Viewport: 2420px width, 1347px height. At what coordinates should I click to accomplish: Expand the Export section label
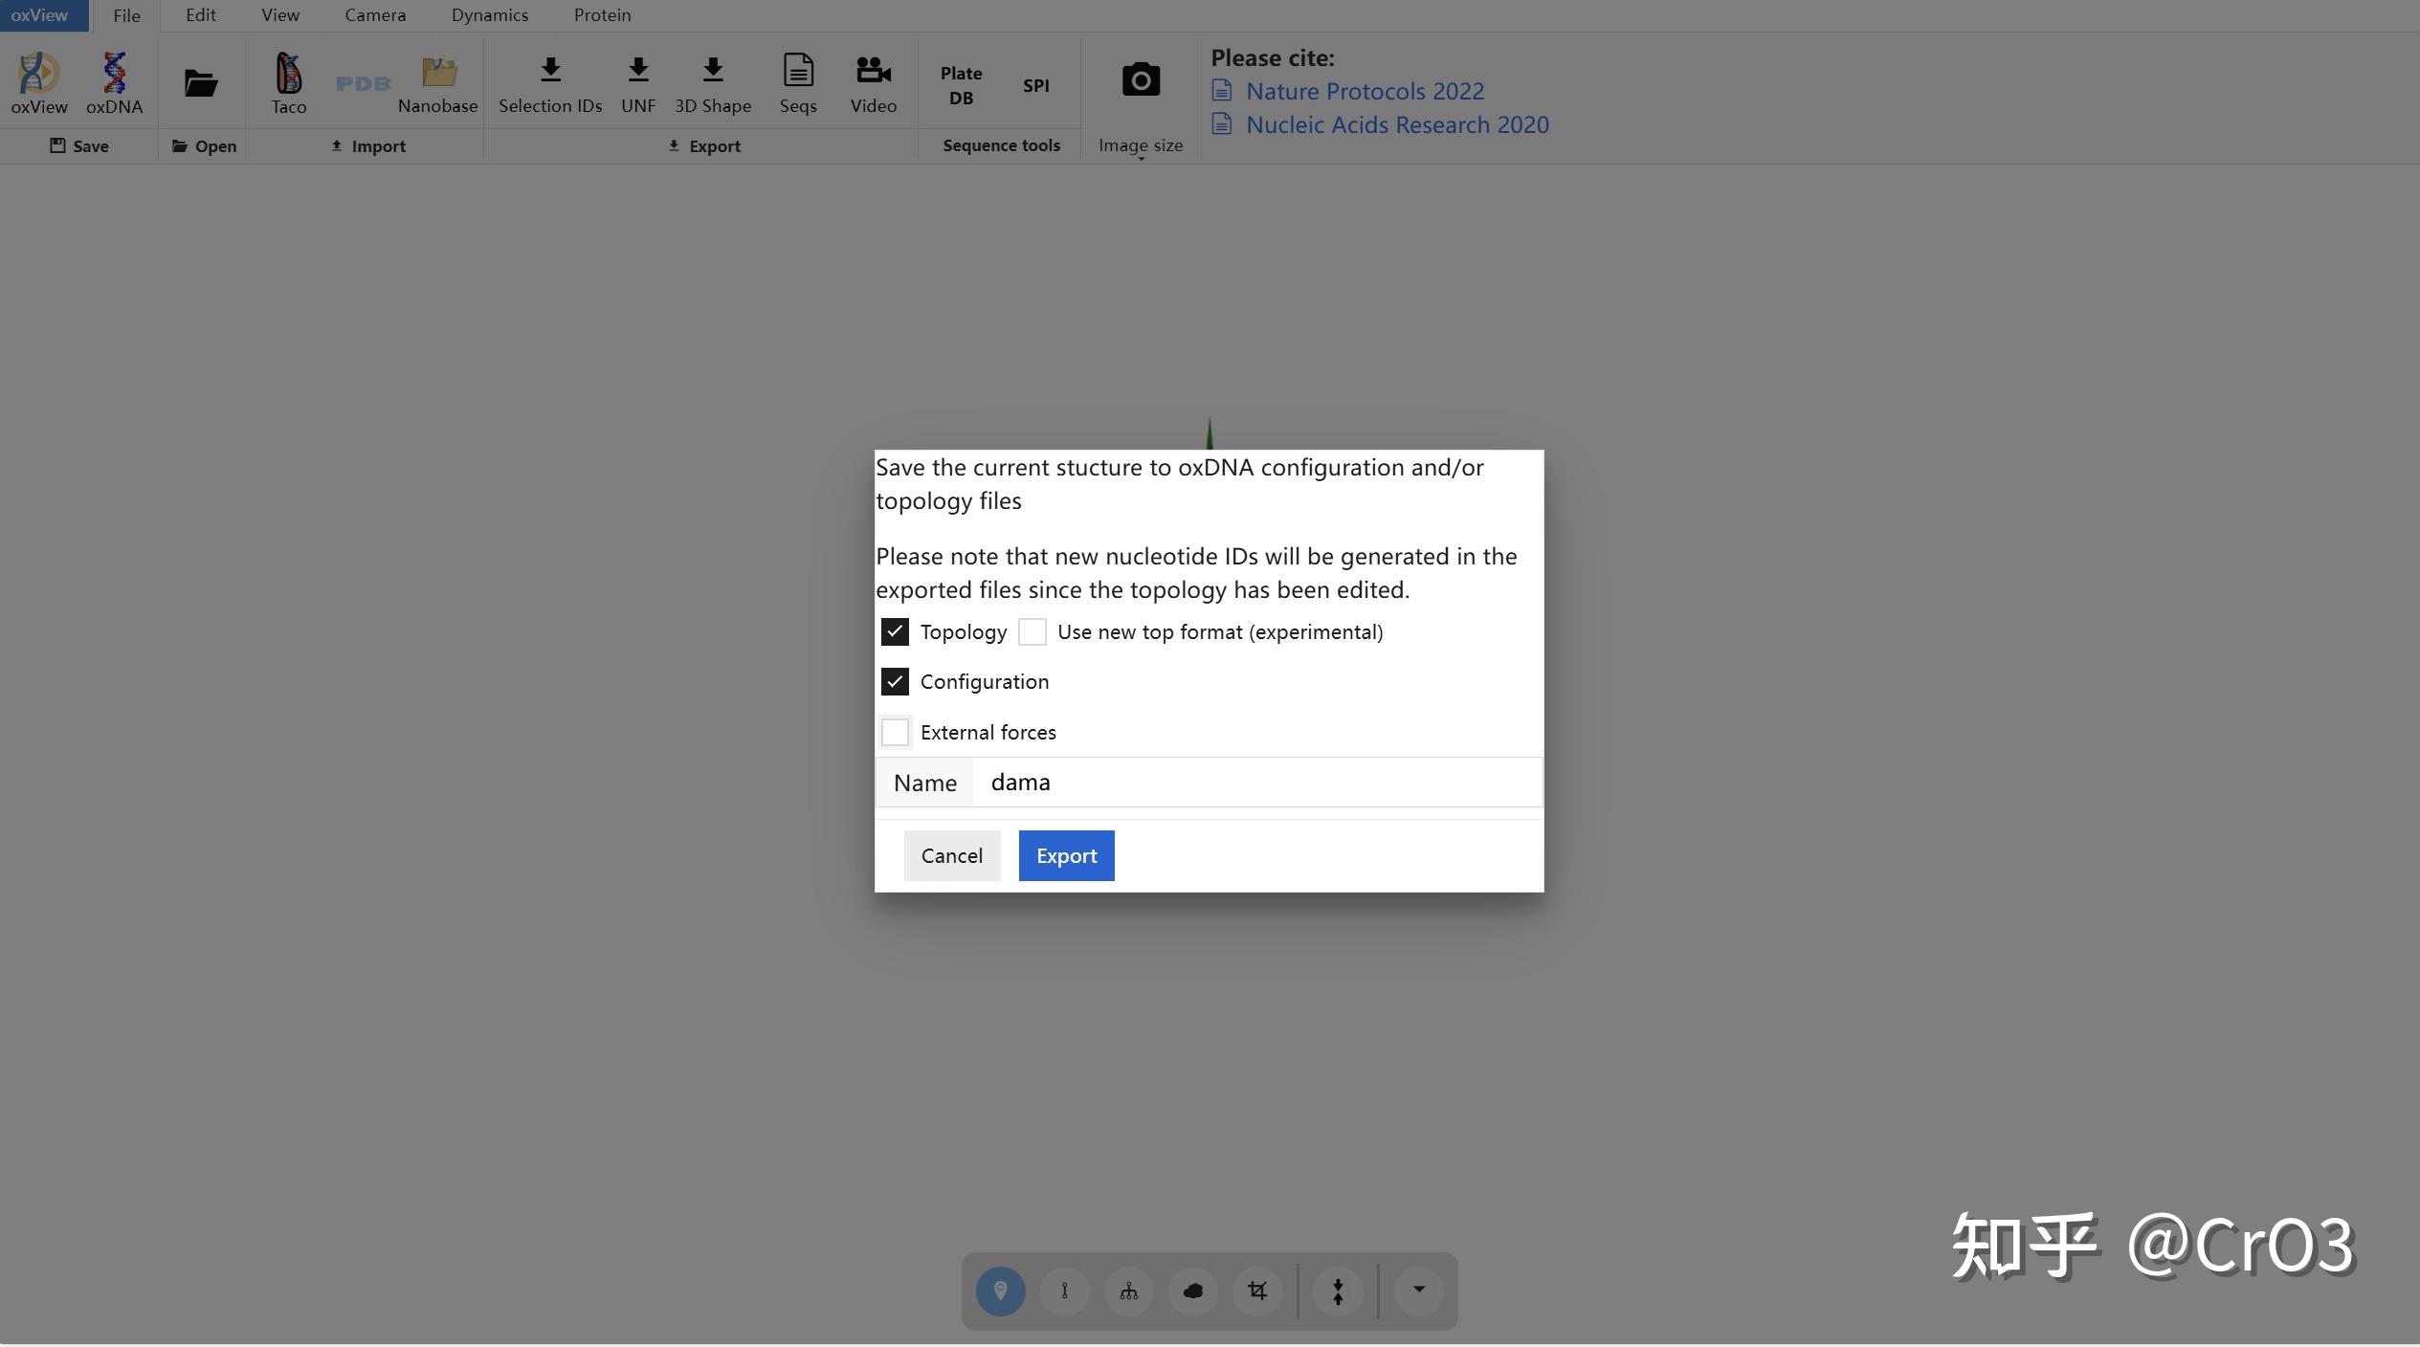point(704,146)
